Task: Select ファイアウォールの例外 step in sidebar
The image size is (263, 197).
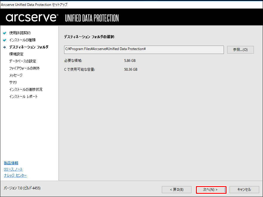Action: pos(24,68)
